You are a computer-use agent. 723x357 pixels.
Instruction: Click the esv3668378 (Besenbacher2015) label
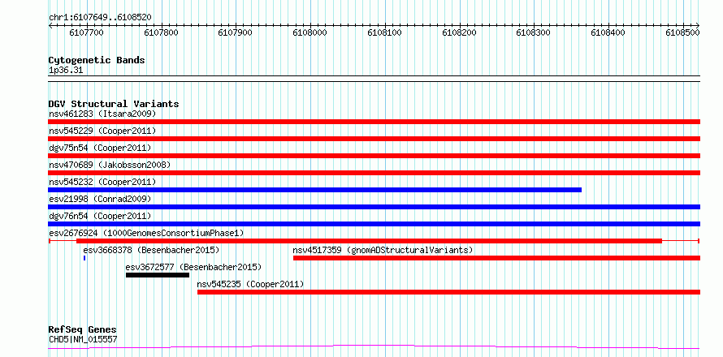point(151,250)
